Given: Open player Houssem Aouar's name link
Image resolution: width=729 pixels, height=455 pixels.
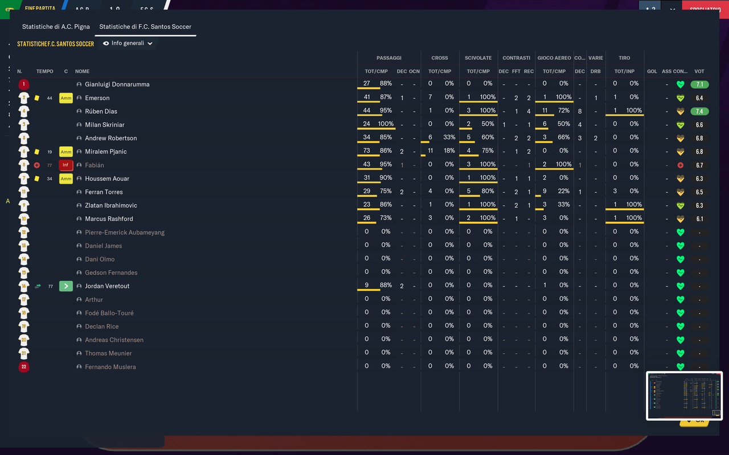Looking at the screenshot, I should click(108, 179).
